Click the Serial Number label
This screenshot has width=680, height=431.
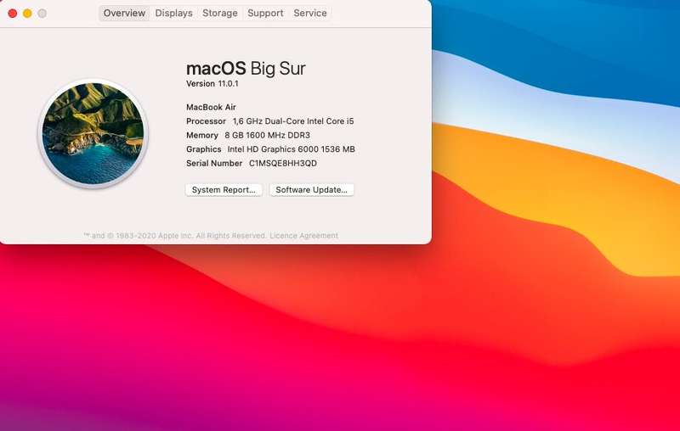point(214,163)
